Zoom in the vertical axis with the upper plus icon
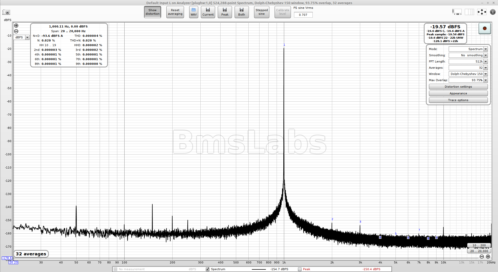The image size is (498, 272). [x=16, y=25]
